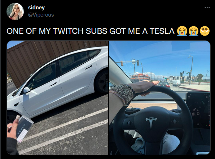Click the left steering wheel scroll button
Screen dimensions: 215x159
(129, 123)
